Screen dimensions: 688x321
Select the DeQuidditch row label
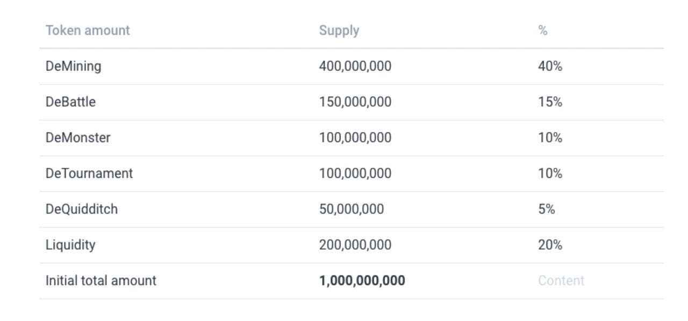(82, 209)
